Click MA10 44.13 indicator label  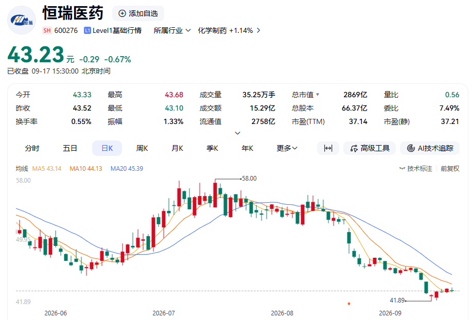click(x=86, y=169)
